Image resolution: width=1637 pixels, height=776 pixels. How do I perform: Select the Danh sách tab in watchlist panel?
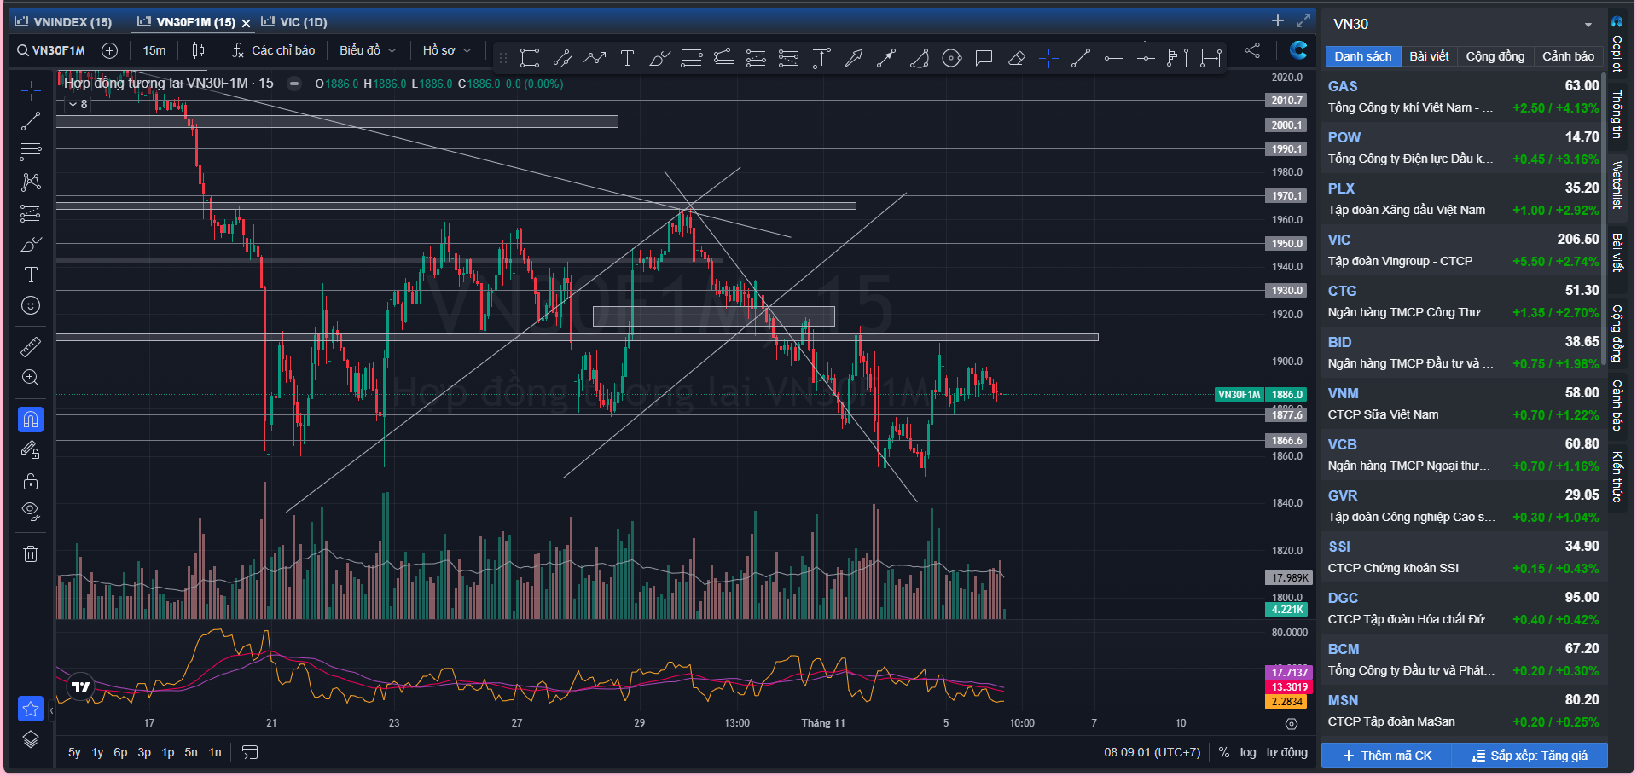[x=1362, y=56]
